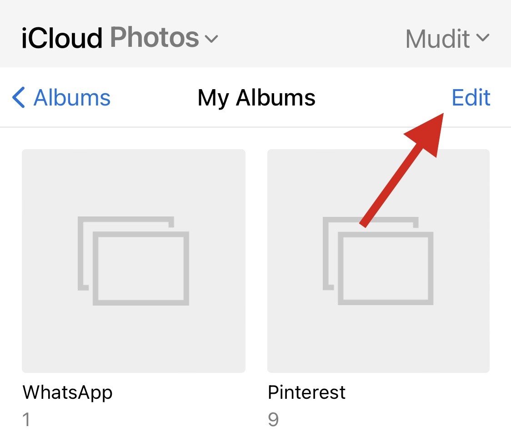Tap the Photos app title in the header

pos(155,38)
